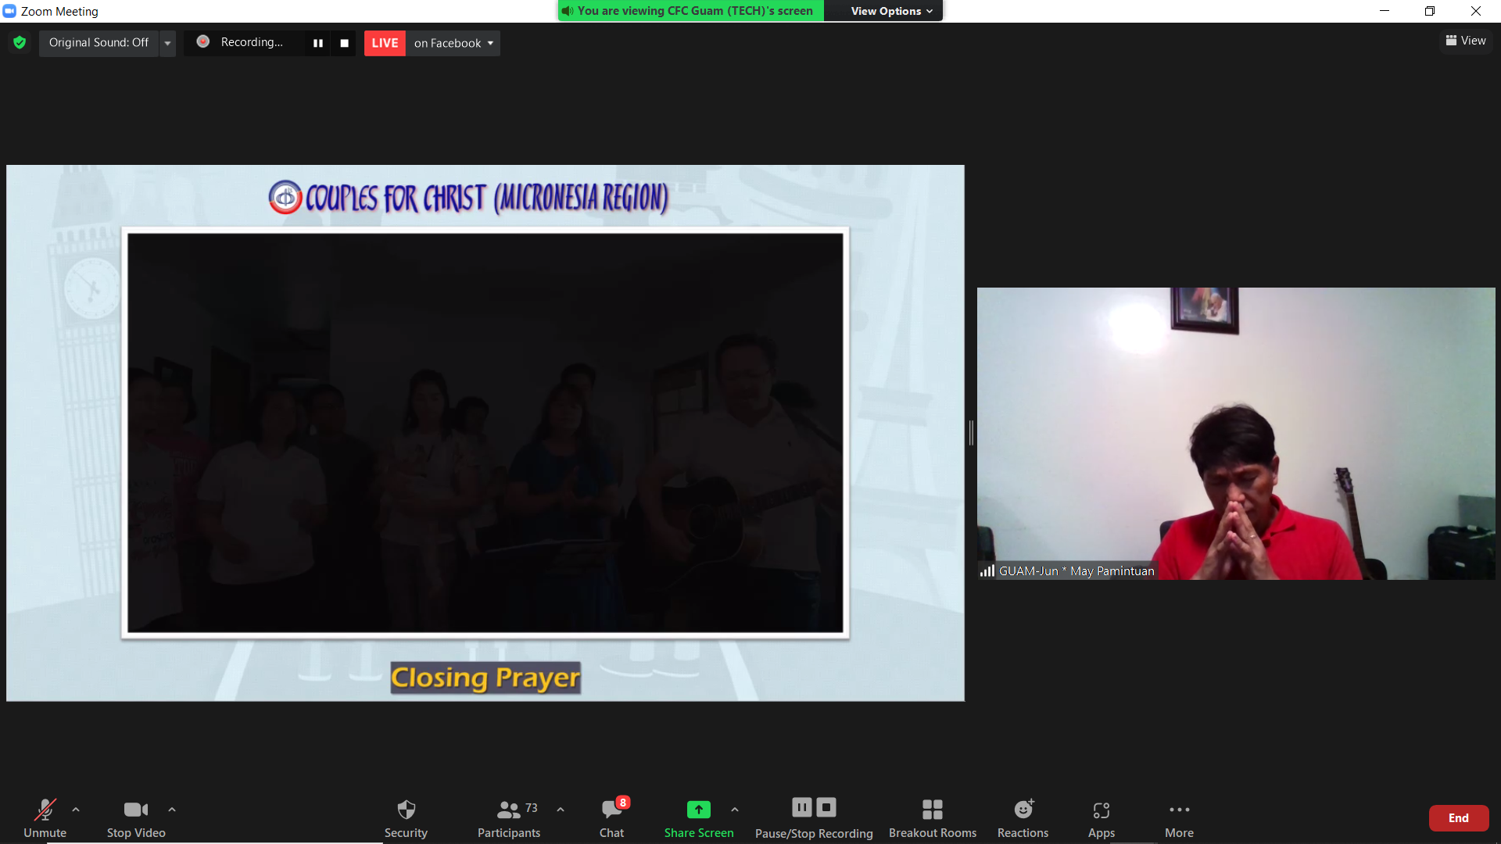Open the Apps panel
Image resolution: width=1501 pixels, height=844 pixels.
tap(1102, 818)
